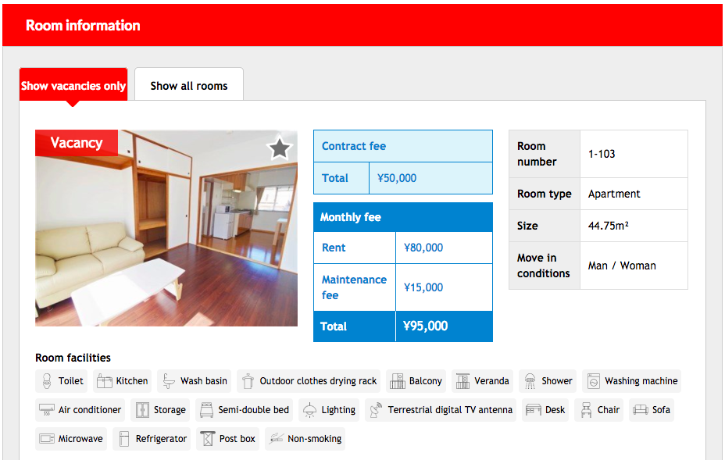Click the Contract fee header

pyautogui.click(x=402, y=146)
